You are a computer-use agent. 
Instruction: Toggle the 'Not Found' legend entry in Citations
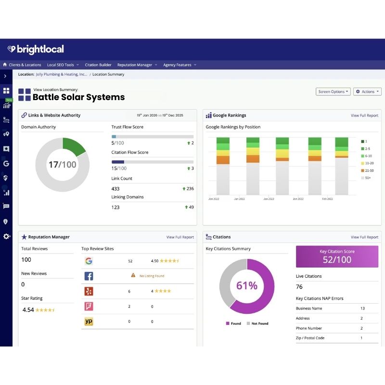point(257,323)
